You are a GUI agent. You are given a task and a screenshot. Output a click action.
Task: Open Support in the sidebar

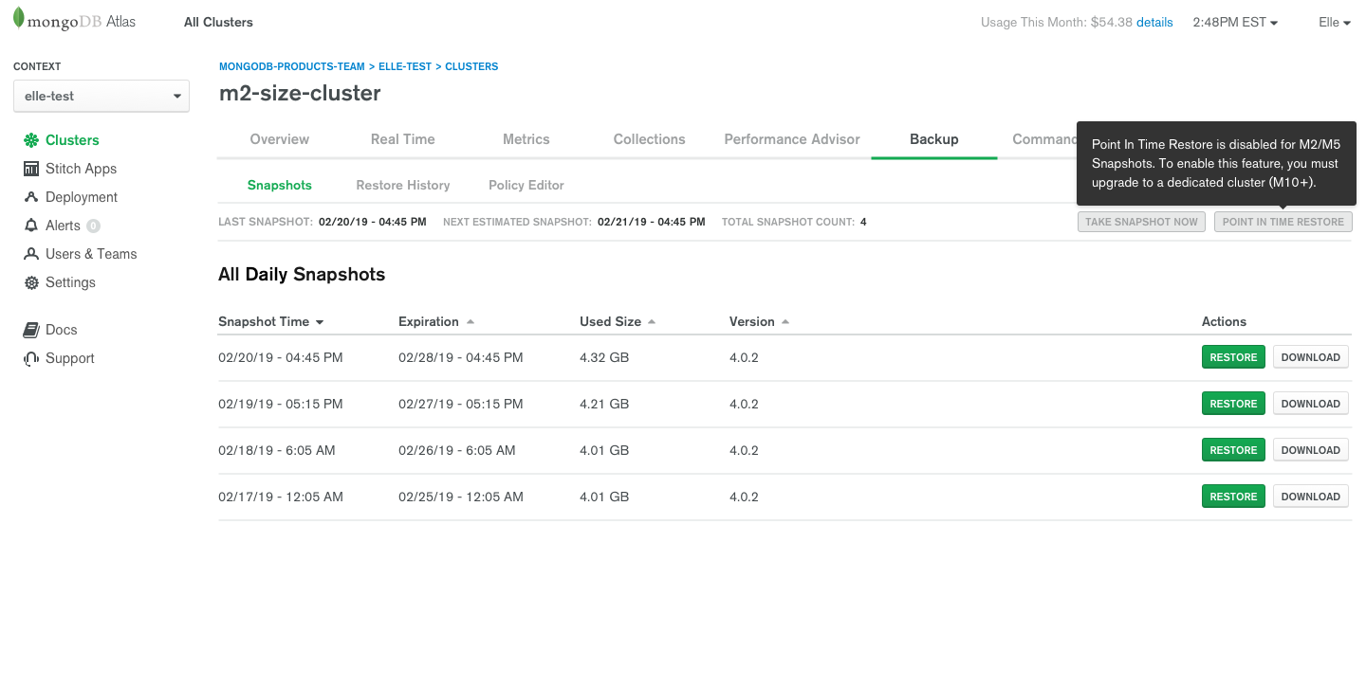[70, 358]
